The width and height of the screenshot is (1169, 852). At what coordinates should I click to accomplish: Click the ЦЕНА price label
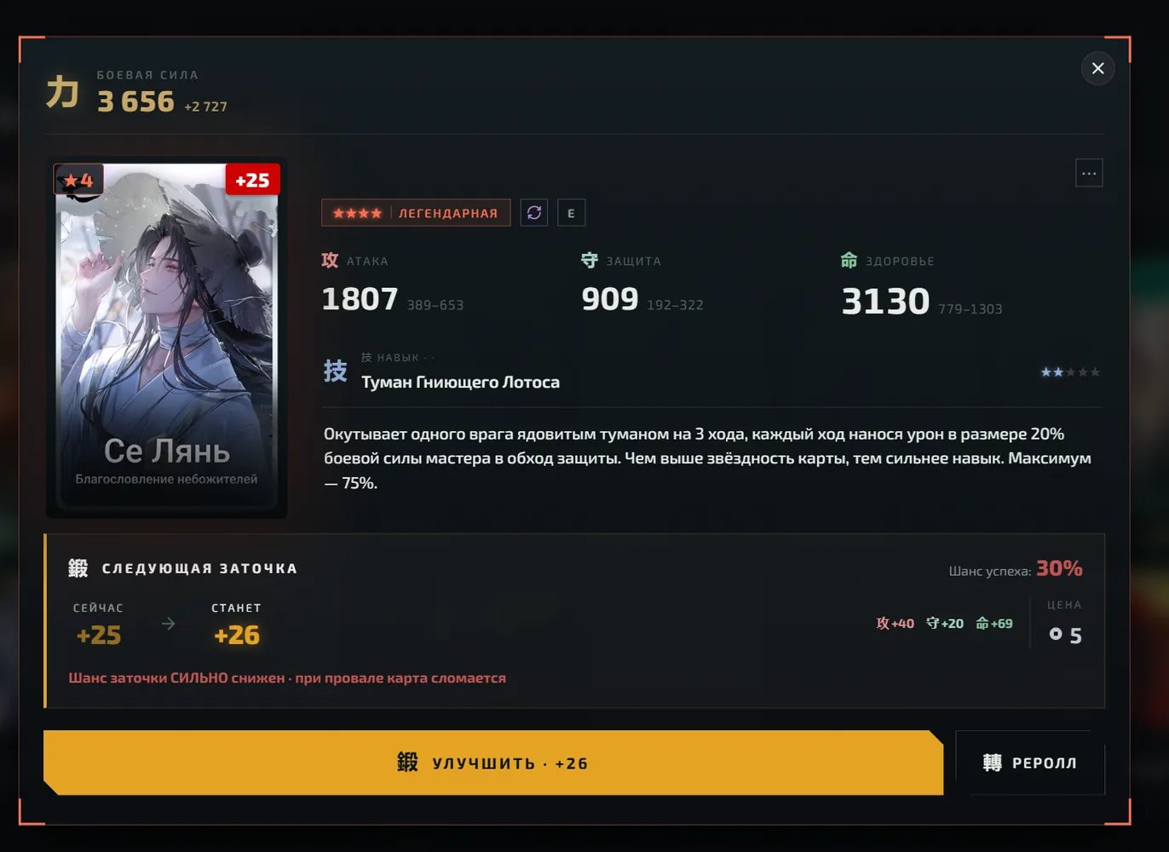coord(1064,605)
